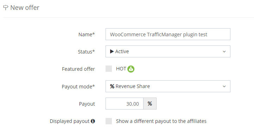This screenshot has height=131, width=254.
Task: Open the Payout mode Revenue Share dropdown
Action: (x=168, y=86)
